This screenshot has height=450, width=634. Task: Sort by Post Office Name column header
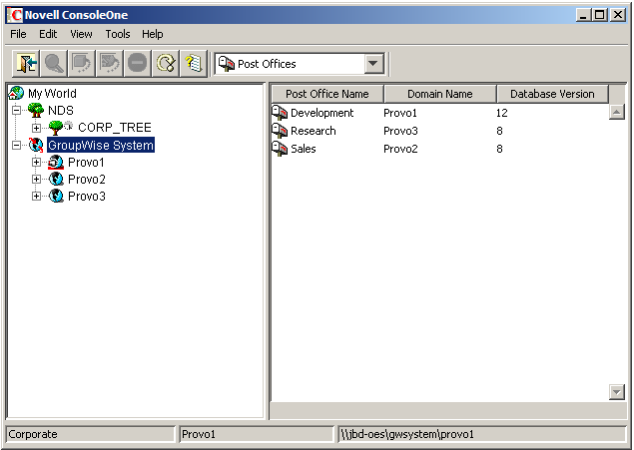(327, 94)
